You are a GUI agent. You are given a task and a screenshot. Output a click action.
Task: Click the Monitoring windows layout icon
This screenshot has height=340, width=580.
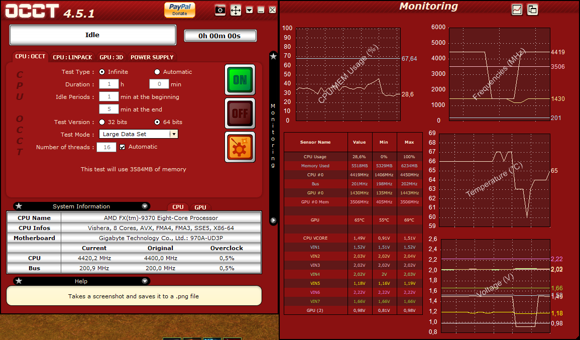[532, 10]
